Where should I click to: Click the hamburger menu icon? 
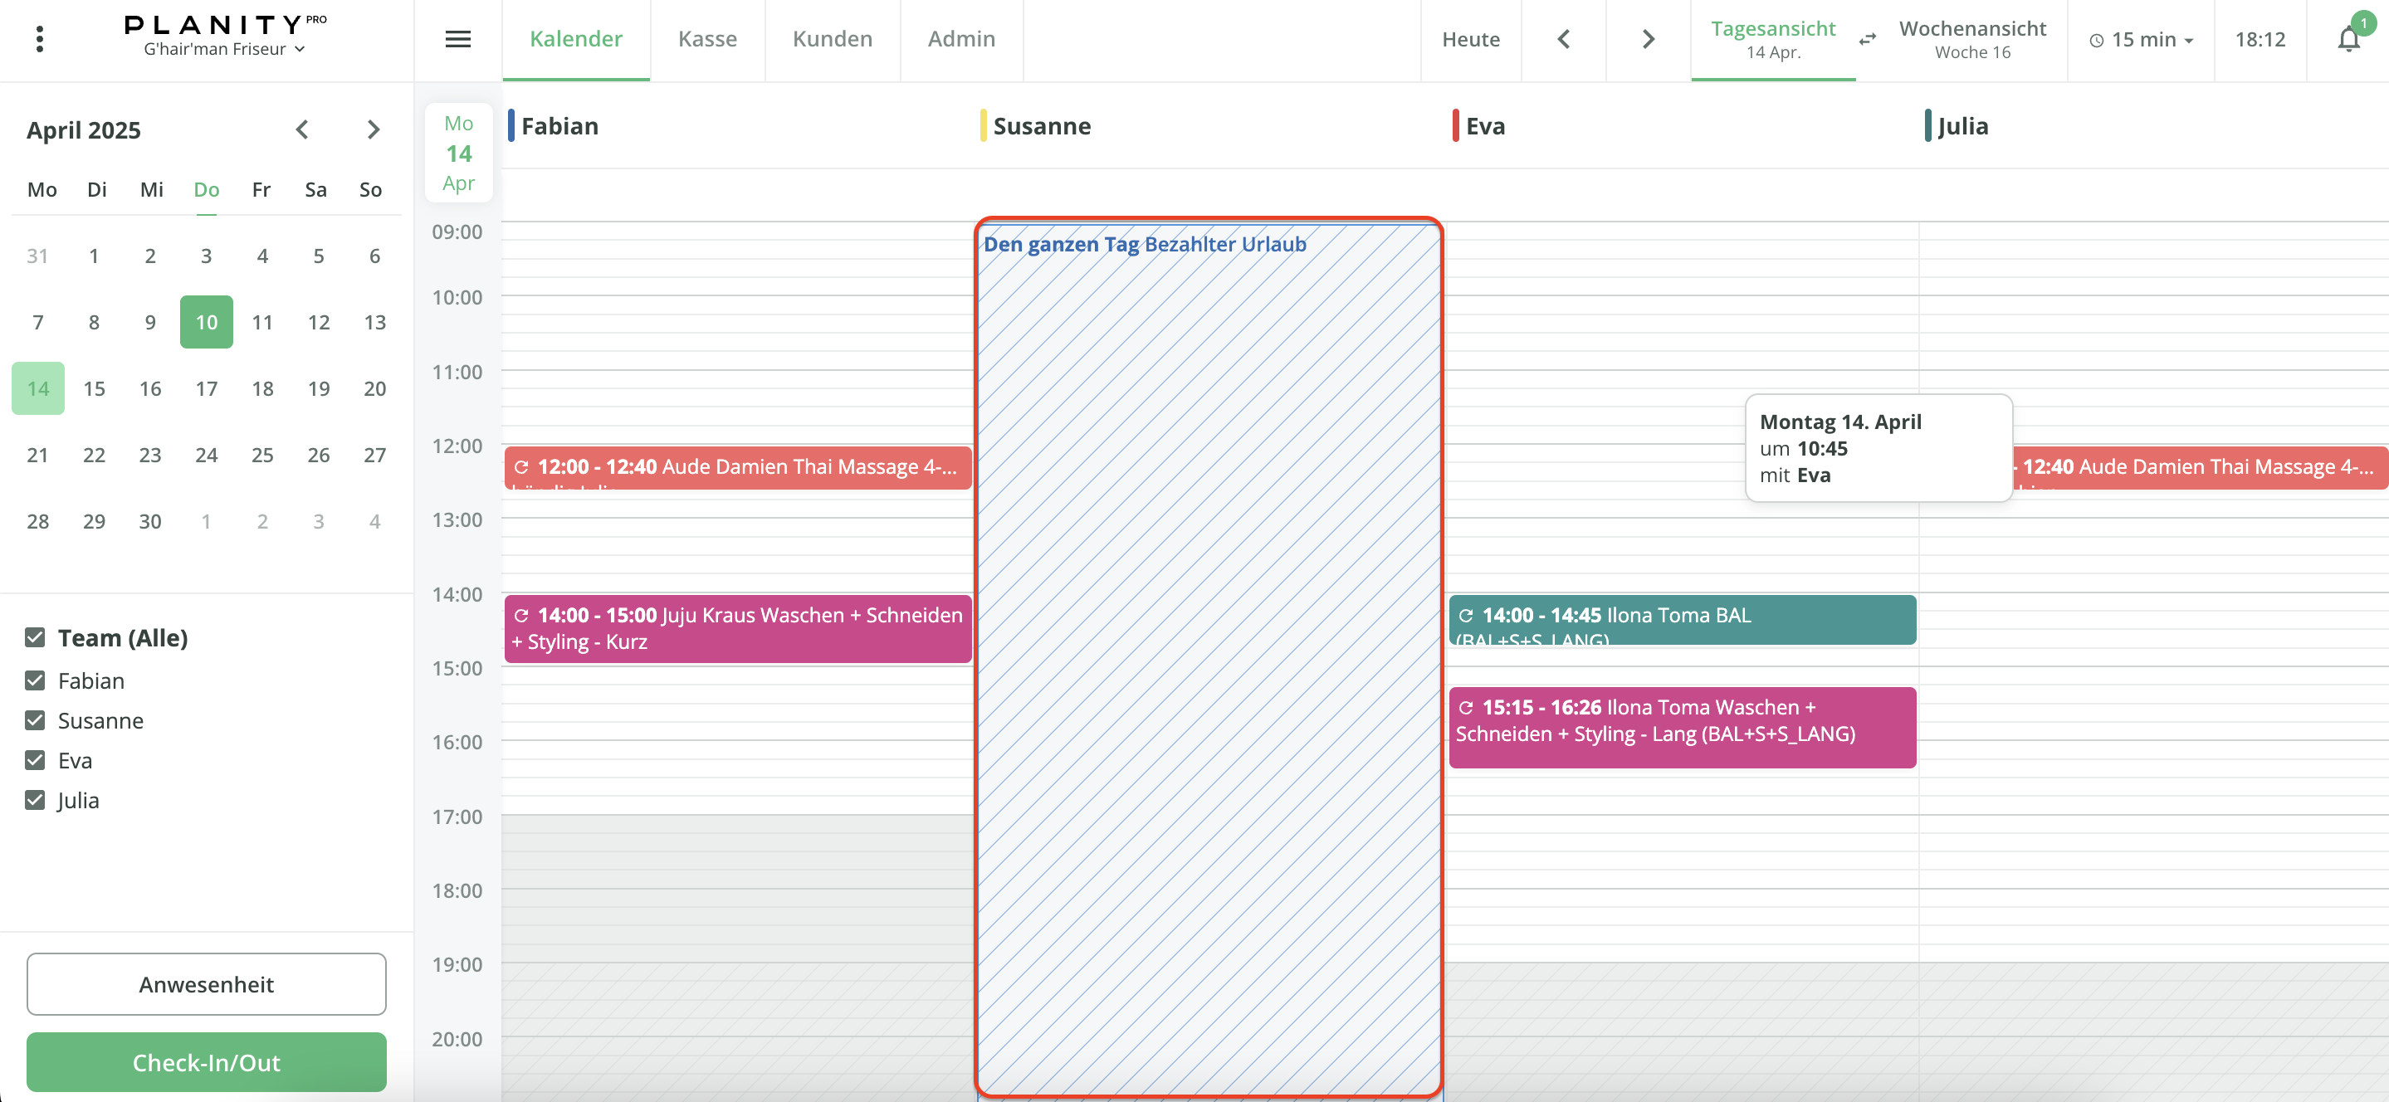[x=458, y=39]
